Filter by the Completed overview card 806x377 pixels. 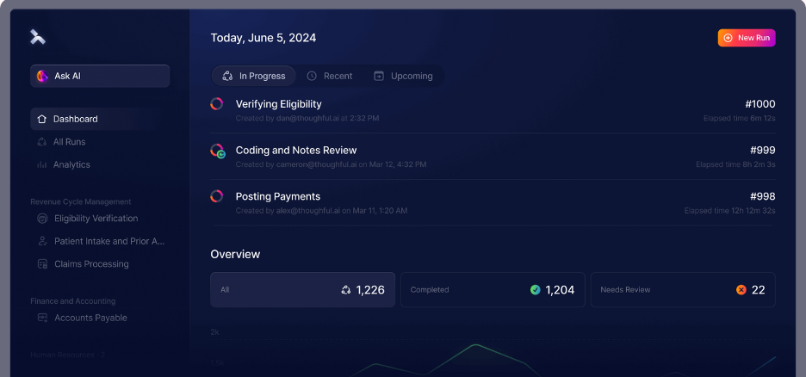pyautogui.click(x=493, y=290)
